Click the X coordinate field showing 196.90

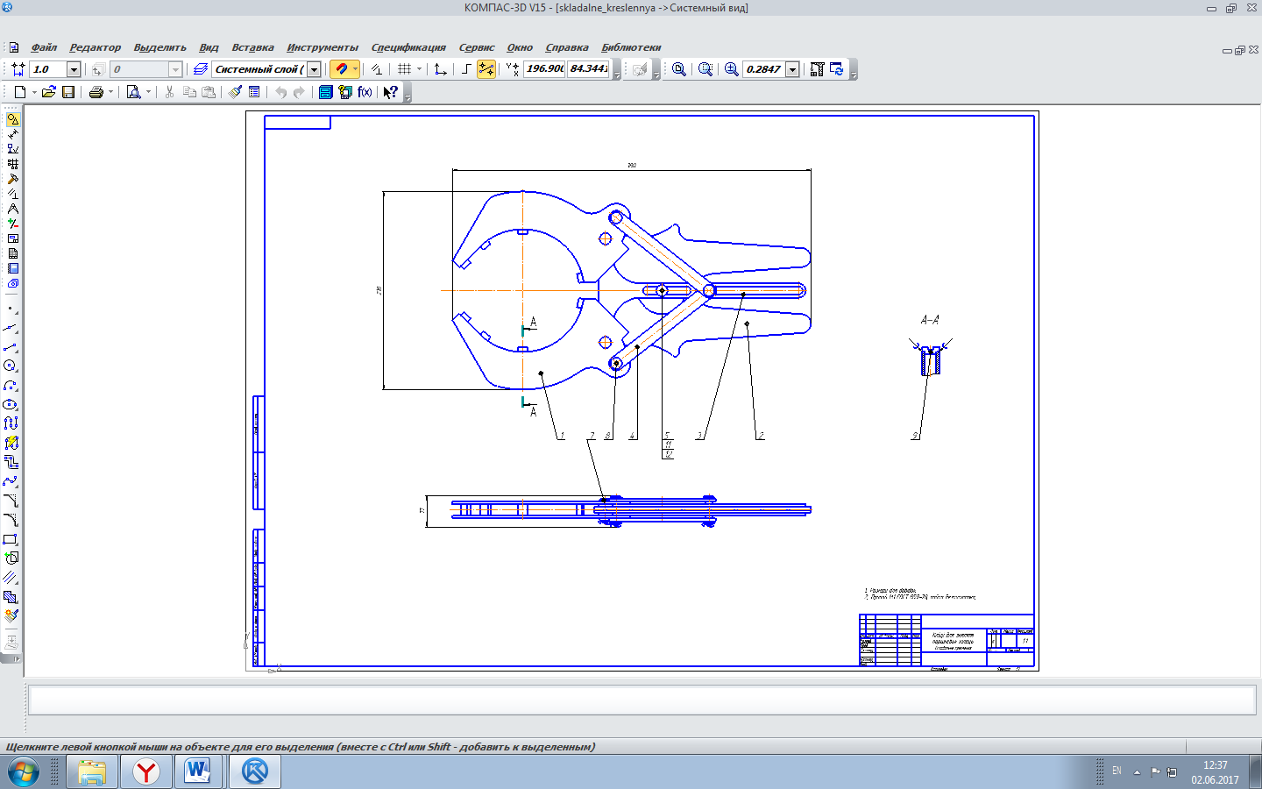point(543,68)
